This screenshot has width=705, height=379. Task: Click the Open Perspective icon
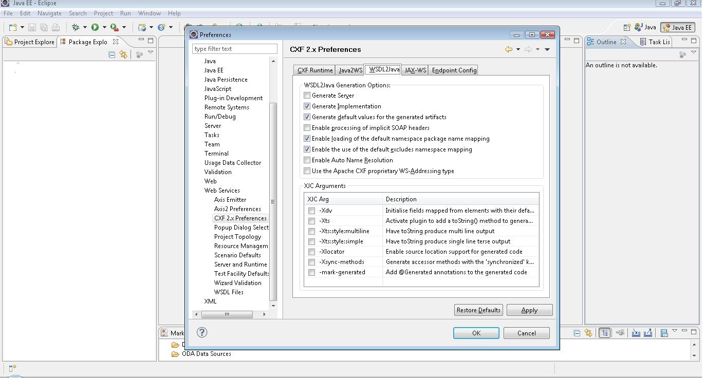coord(627,27)
